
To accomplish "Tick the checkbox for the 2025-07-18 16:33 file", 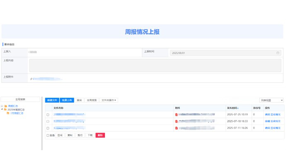I will click(48, 121).
